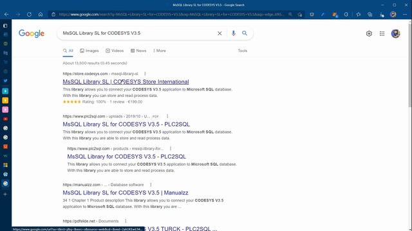The image size is (412, 231).
Task: Click the 'Rating: 100%' review snippet
Action: point(94,101)
